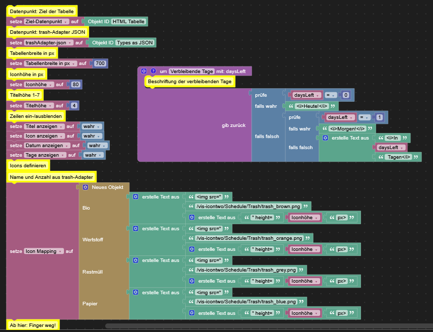Viewport: 433px width, 332px height.
Task: Select the Zeilen ein-/ausblenden comment block
Action: click(36, 116)
